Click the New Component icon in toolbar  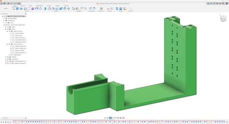coord(74,9)
